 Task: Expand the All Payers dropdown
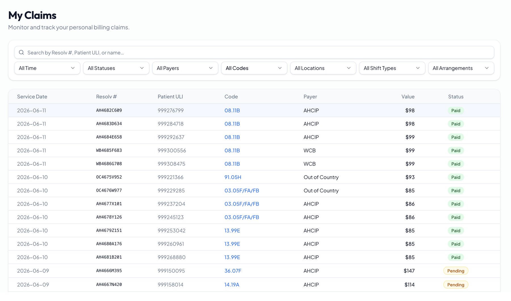pos(185,68)
